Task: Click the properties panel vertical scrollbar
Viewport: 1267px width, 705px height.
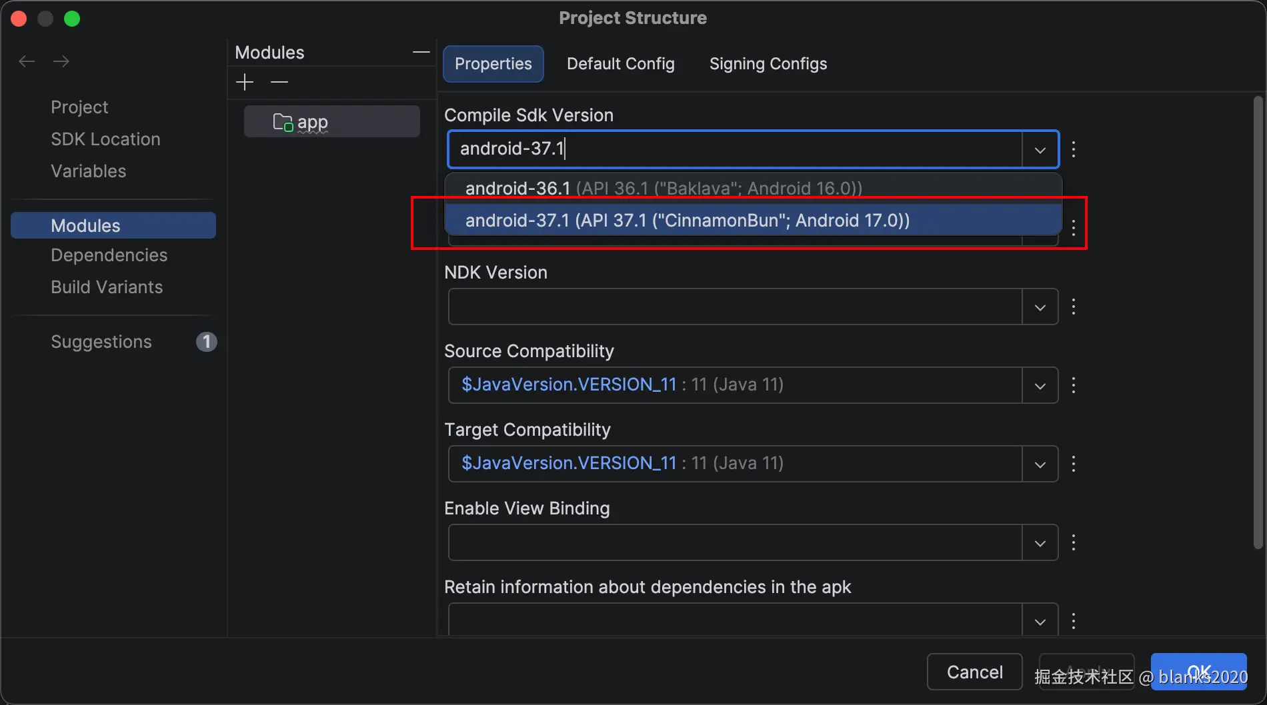Action: 1258,323
